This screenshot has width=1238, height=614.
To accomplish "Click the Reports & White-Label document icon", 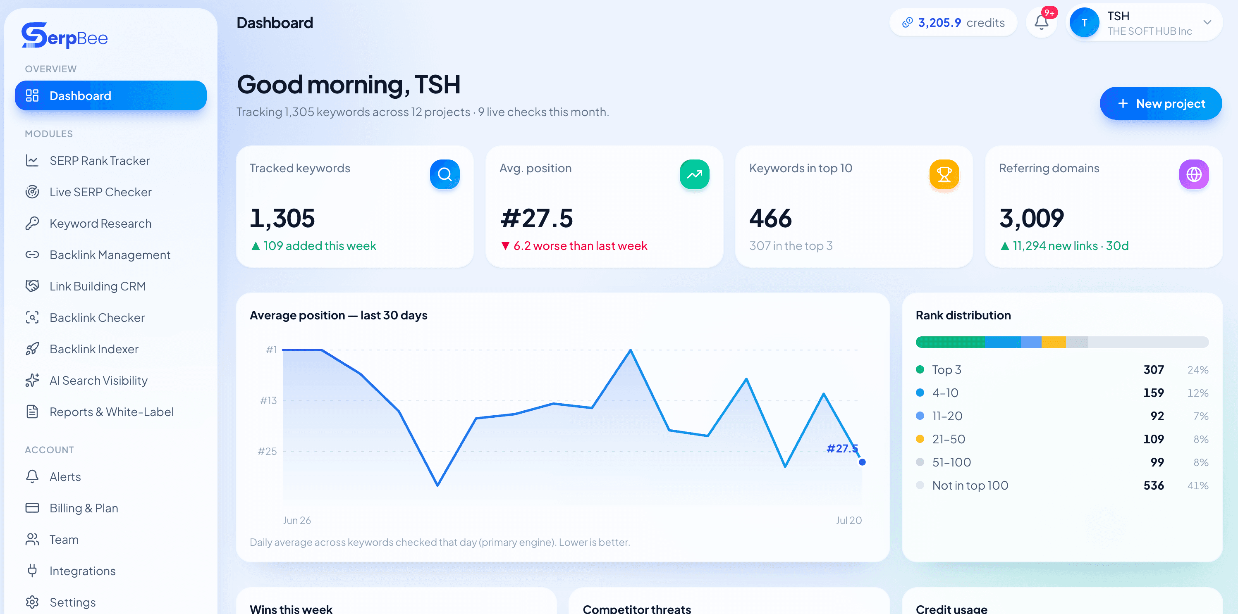I will 32,412.
